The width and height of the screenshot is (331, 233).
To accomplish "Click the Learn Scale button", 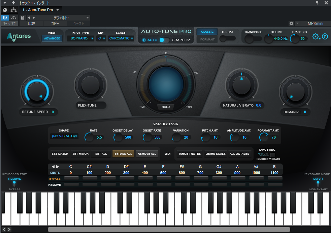I will [215, 154].
